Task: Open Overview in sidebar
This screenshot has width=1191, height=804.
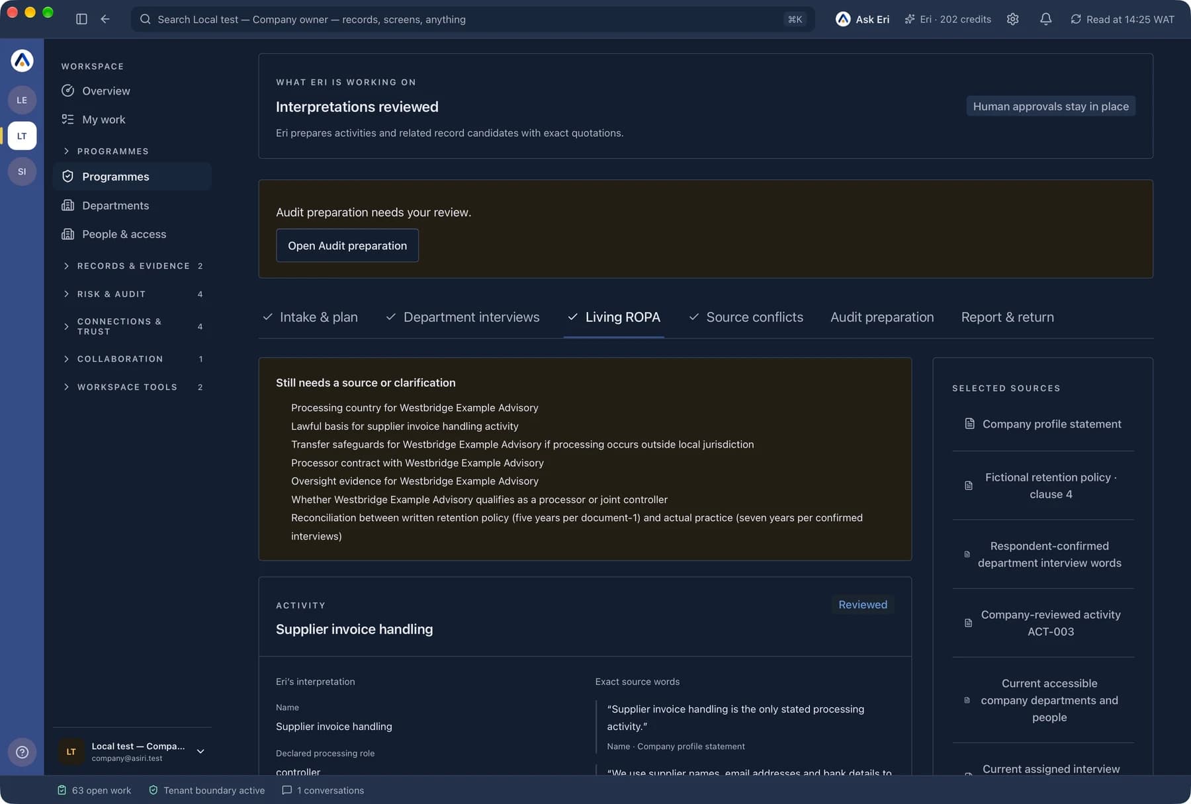Action: pyautogui.click(x=132, y=91)
